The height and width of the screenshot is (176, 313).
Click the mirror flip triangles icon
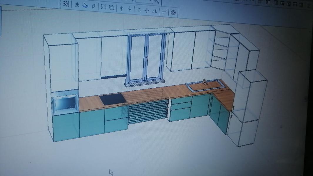pos(155,11)
